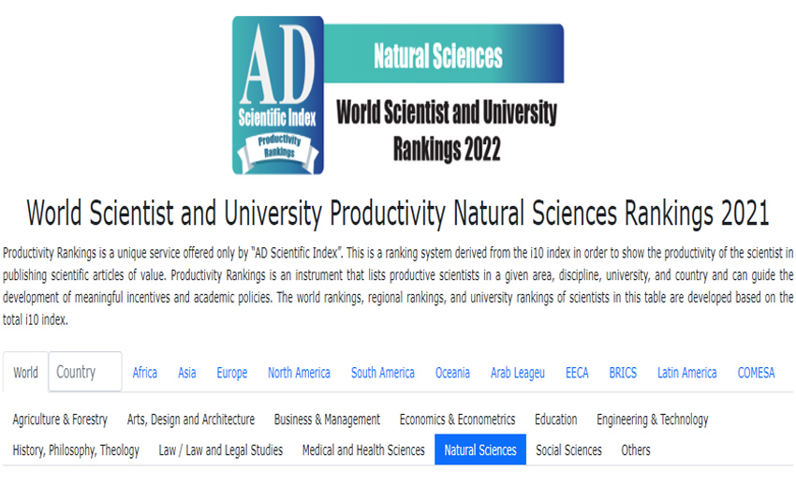
Task: Open the Country dropdown field
Action: [84, 372]
